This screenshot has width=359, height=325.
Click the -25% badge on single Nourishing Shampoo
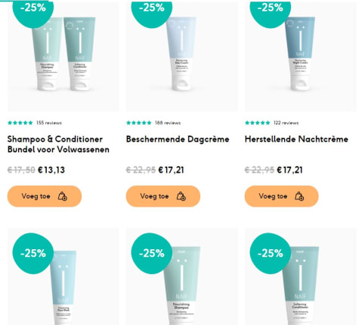(152, 253)
